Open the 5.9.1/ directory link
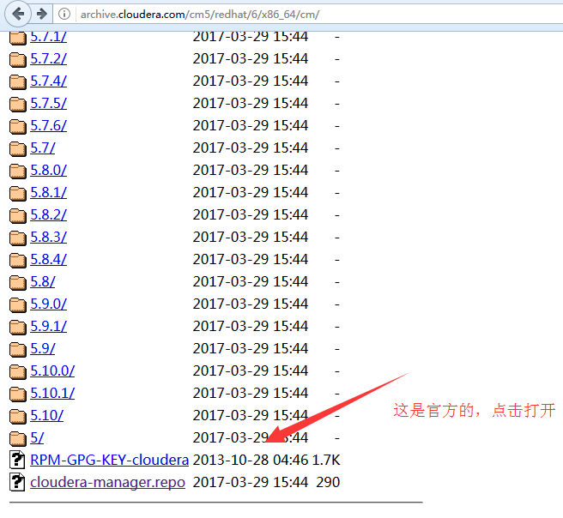The width and height of the screenshot is (563, 518). click(x=48, y=326)
